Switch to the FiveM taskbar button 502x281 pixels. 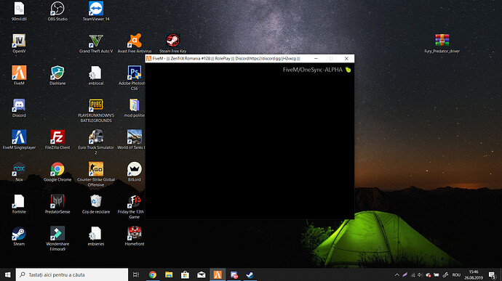tap(218, 274)
